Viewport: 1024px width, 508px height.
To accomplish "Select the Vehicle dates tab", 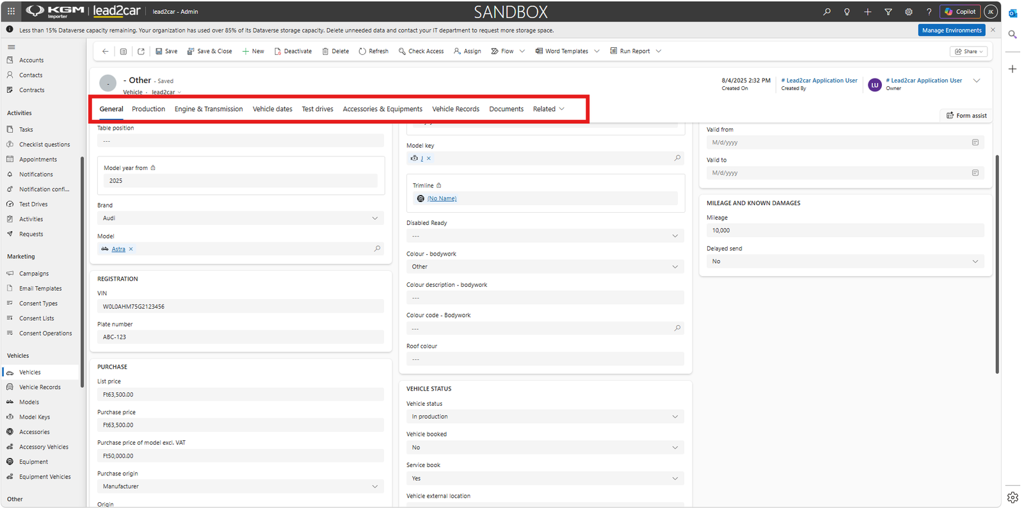I will pos(273,109).
